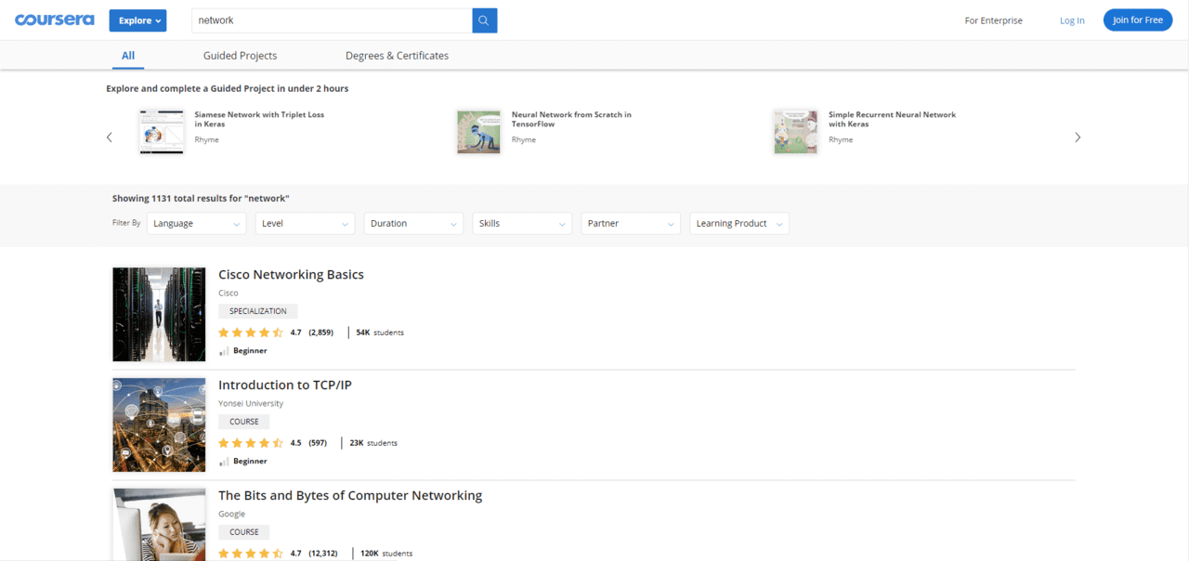Click 'Explore and complete a Guided Project' heading
This screenshot has width=1189, height=561.
pos(228,88)
